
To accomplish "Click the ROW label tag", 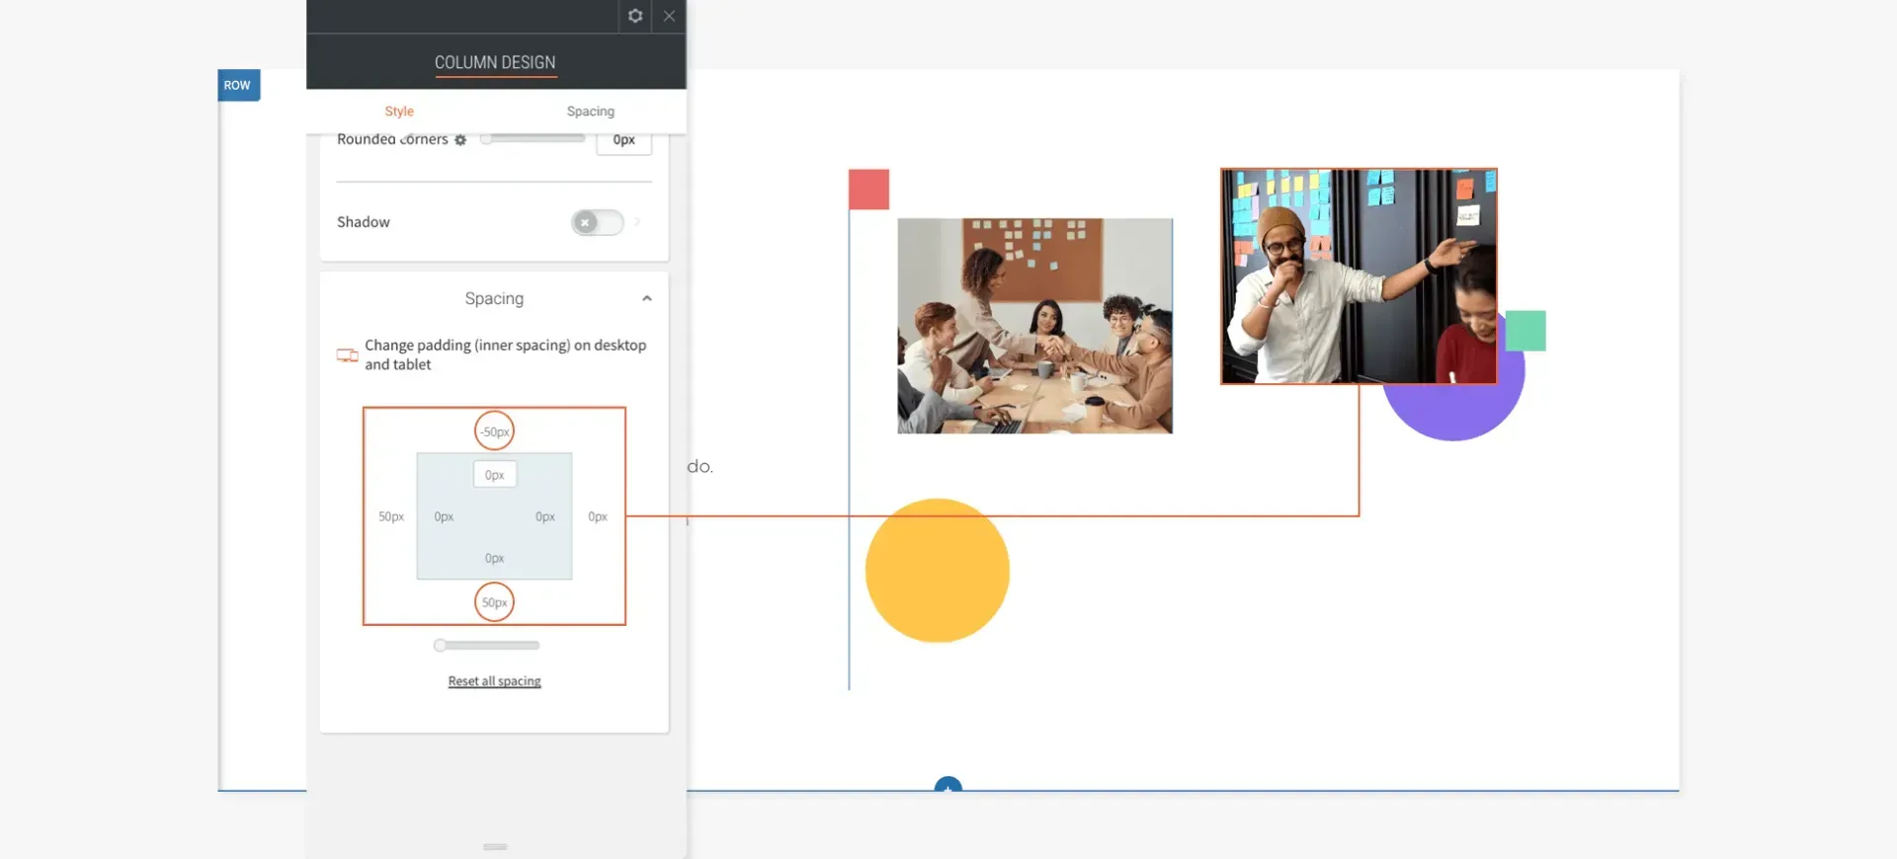I will point(238,85).
